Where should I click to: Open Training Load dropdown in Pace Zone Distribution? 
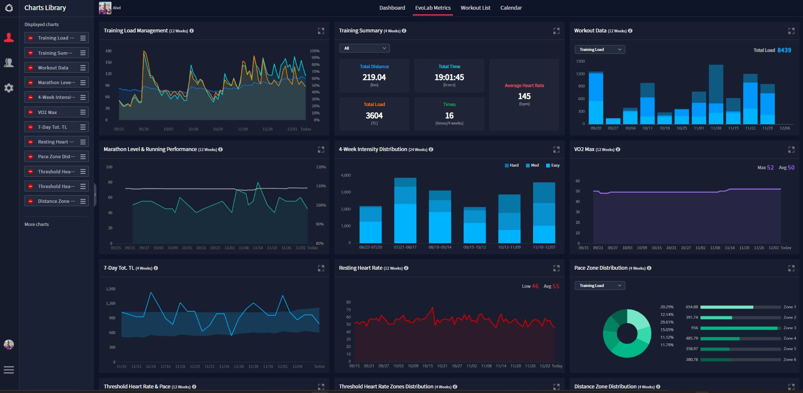(x=600, y=286)
